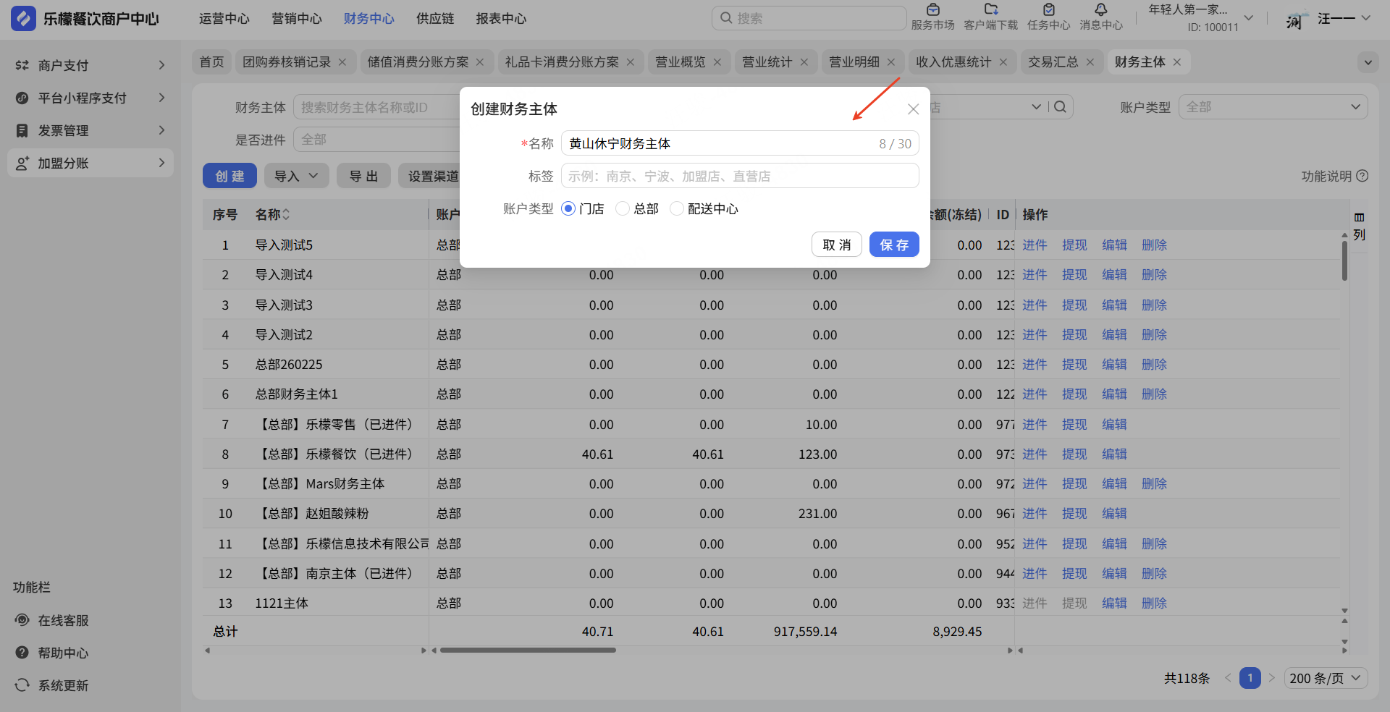This screenshot has width=1390, height=712.
Task: Click the 取消 button in dialog
Action: point(836,245)
